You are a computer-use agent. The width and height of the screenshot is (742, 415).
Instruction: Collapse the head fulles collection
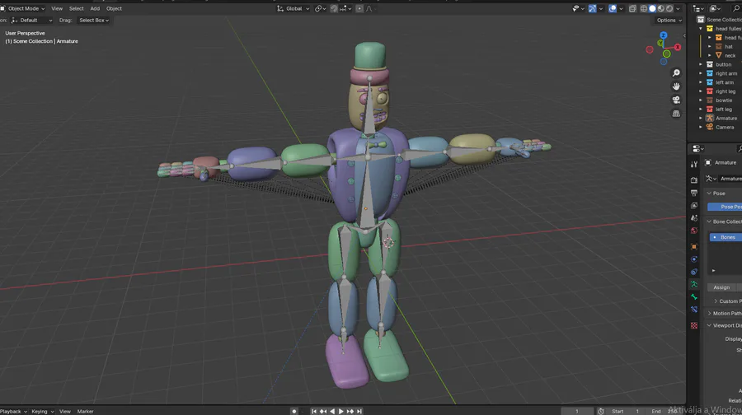click(x=701, y=29)
